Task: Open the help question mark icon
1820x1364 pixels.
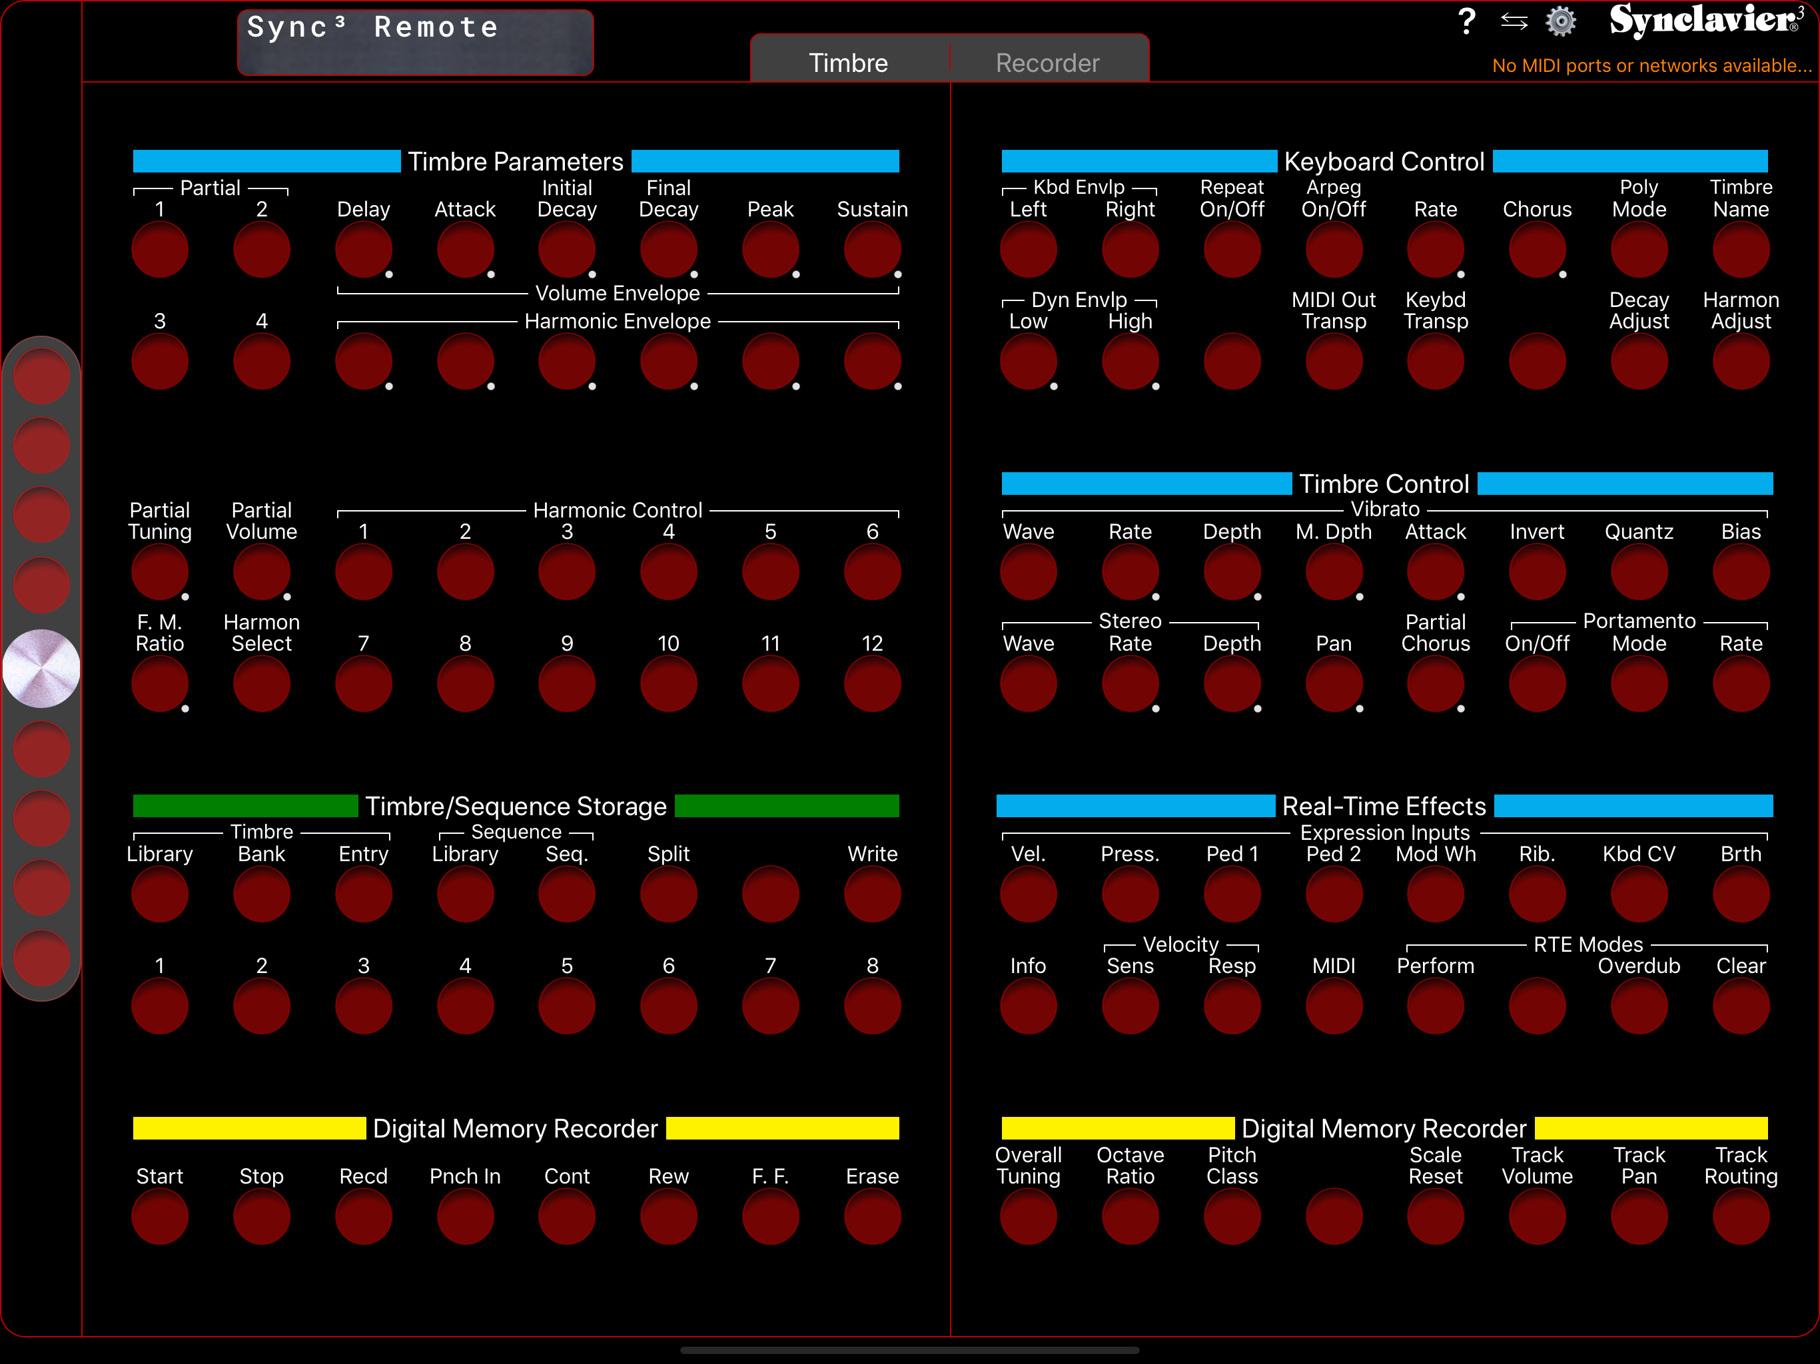Action: (1466, 21)
